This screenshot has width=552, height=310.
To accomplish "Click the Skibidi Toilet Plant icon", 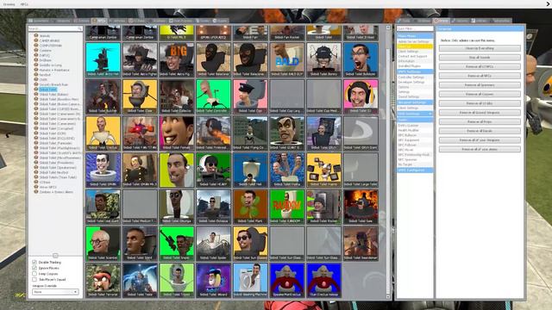I will (x=250, y=207).
